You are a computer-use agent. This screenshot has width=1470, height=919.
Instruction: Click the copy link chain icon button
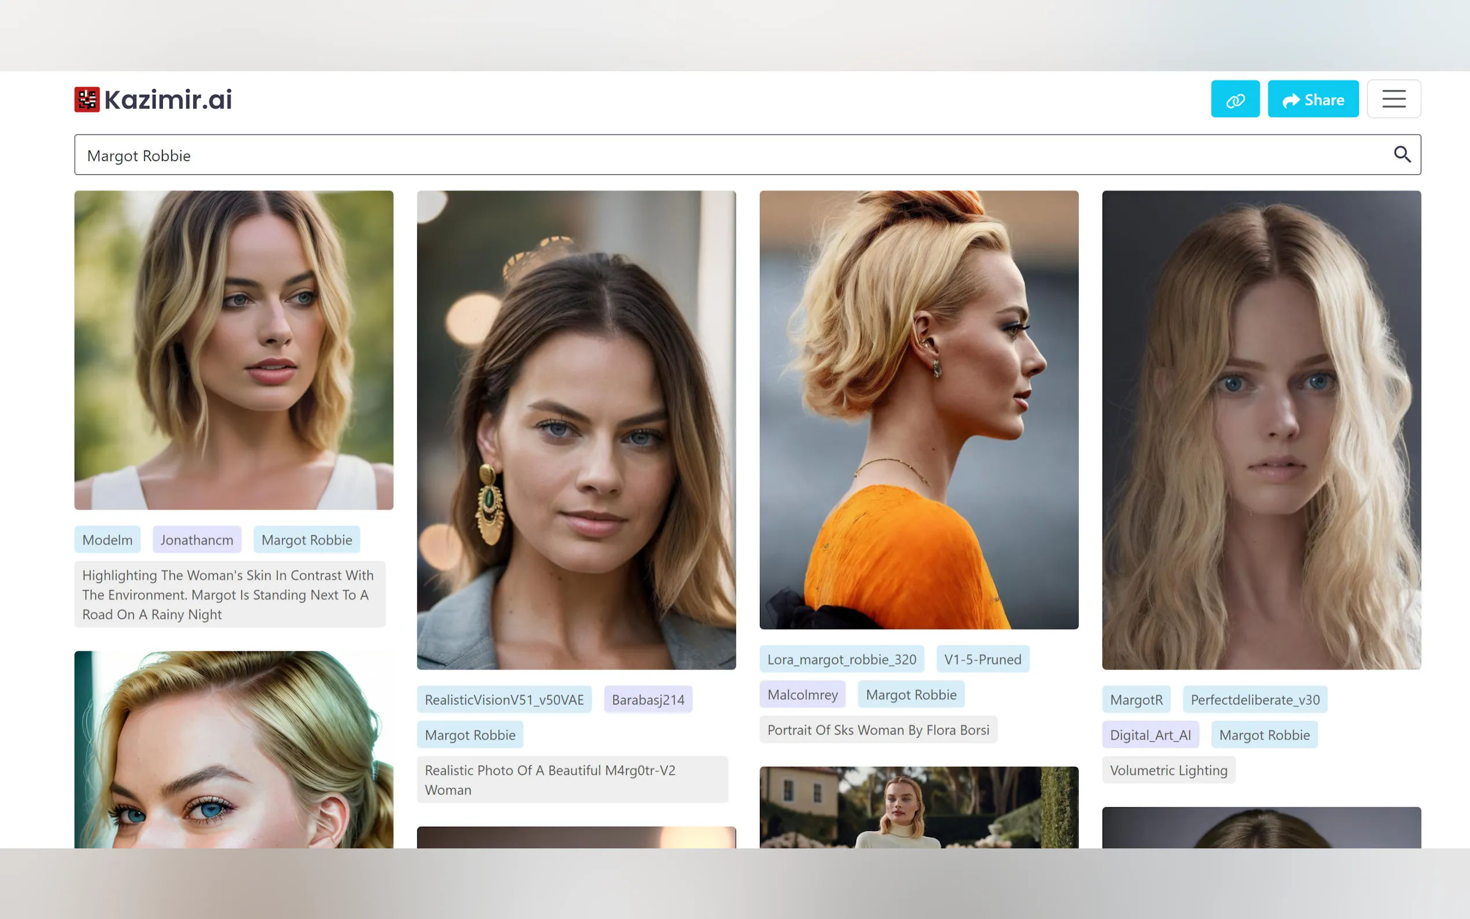1235,99
